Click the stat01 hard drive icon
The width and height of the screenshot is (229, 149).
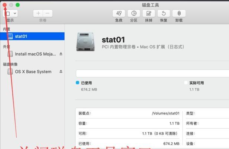coord(86,42)
